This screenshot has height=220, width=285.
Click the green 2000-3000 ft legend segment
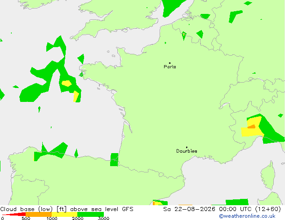[x=90, y=214]
